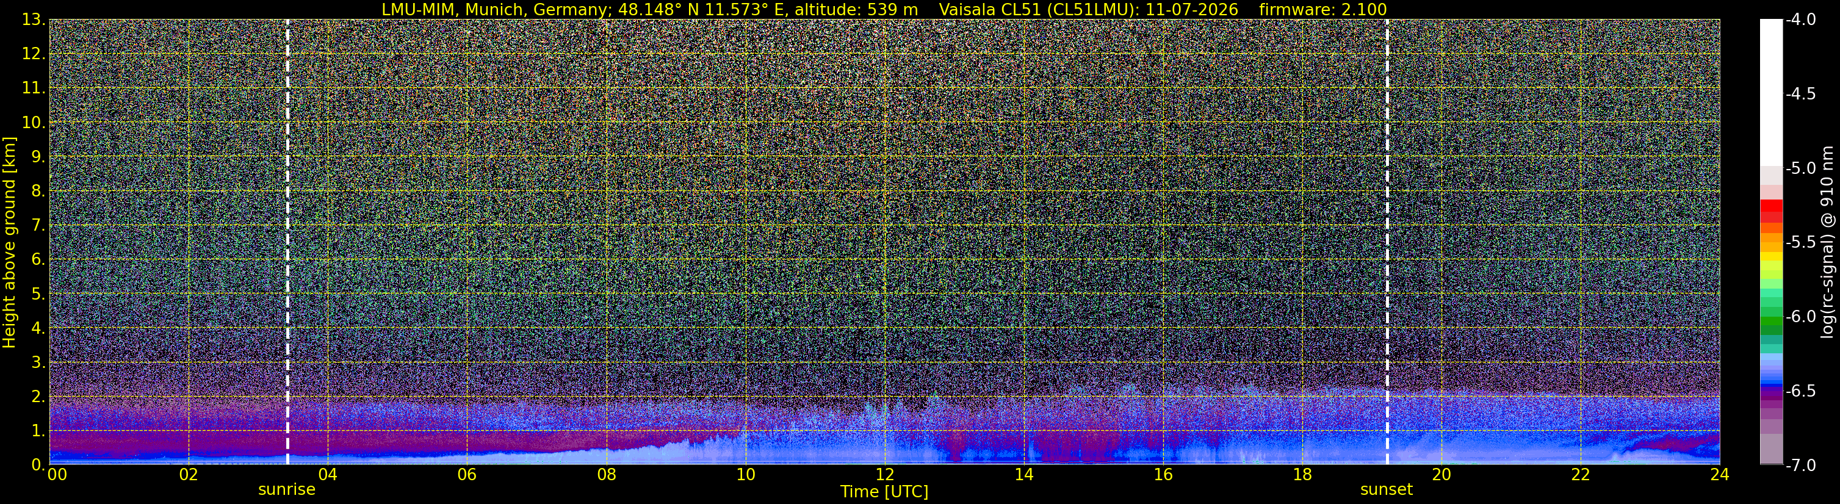Click the 'sunrise' label below the axis

(286, 490)
